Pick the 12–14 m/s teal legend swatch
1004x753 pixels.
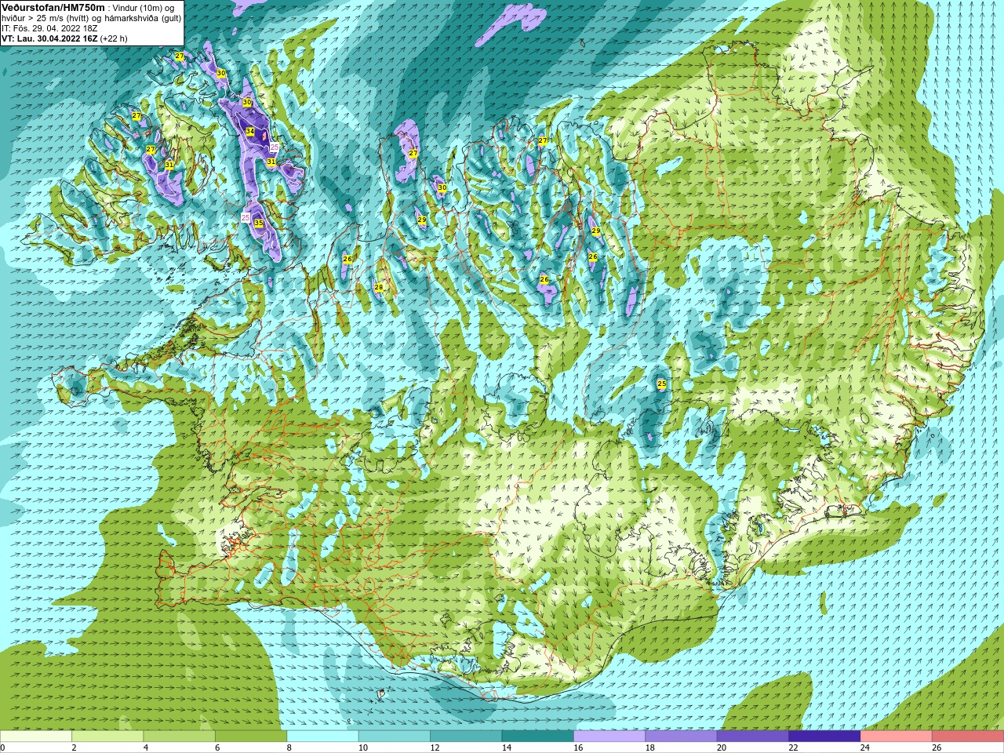click(467, 737)
